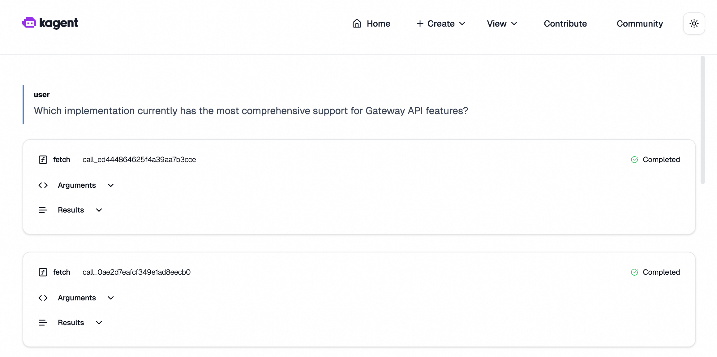Click the vertical page scrollbar
717x357 pixels.
pos(702,120)
